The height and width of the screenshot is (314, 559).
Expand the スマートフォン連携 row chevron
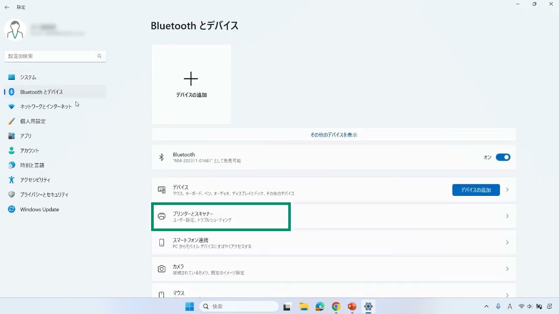click(x=507, y=242)
